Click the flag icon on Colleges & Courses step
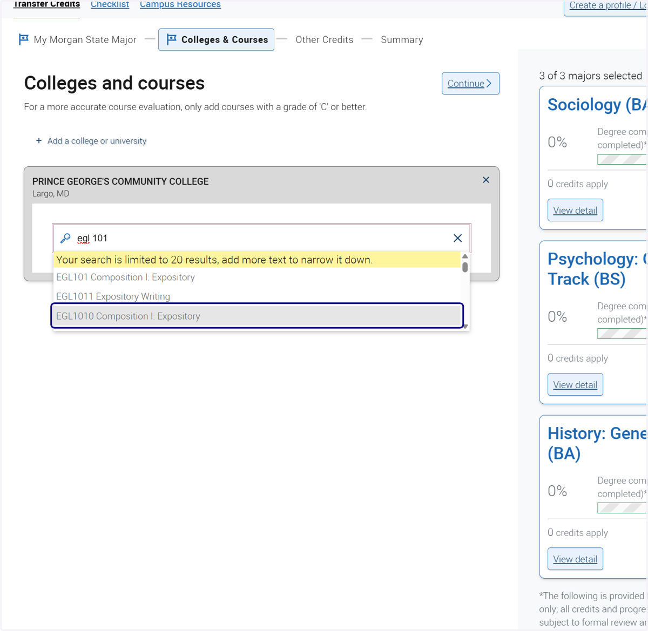This screenshot has height=631, width=648. tap(172, 39)
